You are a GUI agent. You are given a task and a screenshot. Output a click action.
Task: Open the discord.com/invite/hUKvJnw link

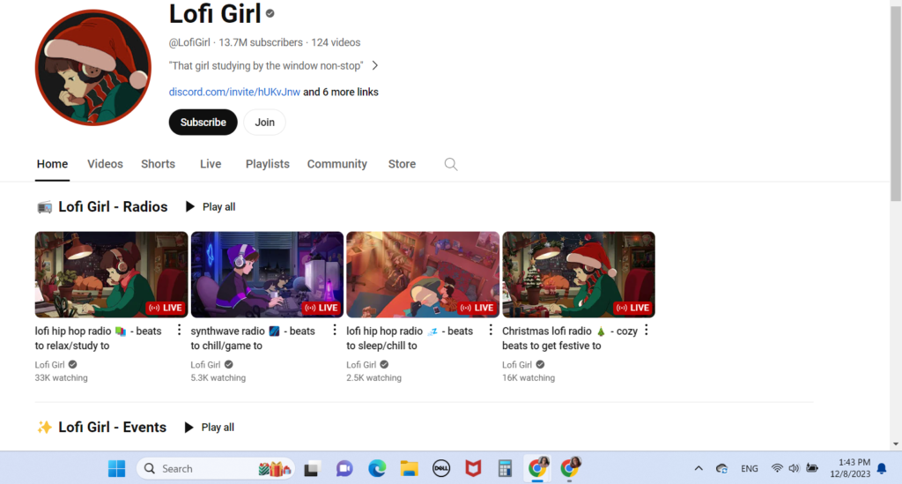[234, 92]
